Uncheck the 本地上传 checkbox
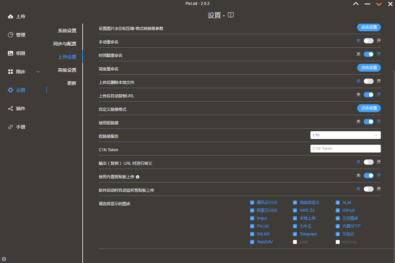This screenshot has width=395, height=263. pos(295,218)
